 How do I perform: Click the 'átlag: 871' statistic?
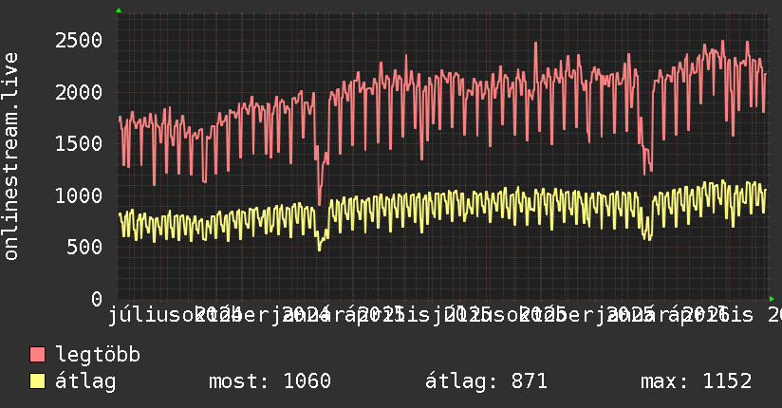(x=486, y=381)
